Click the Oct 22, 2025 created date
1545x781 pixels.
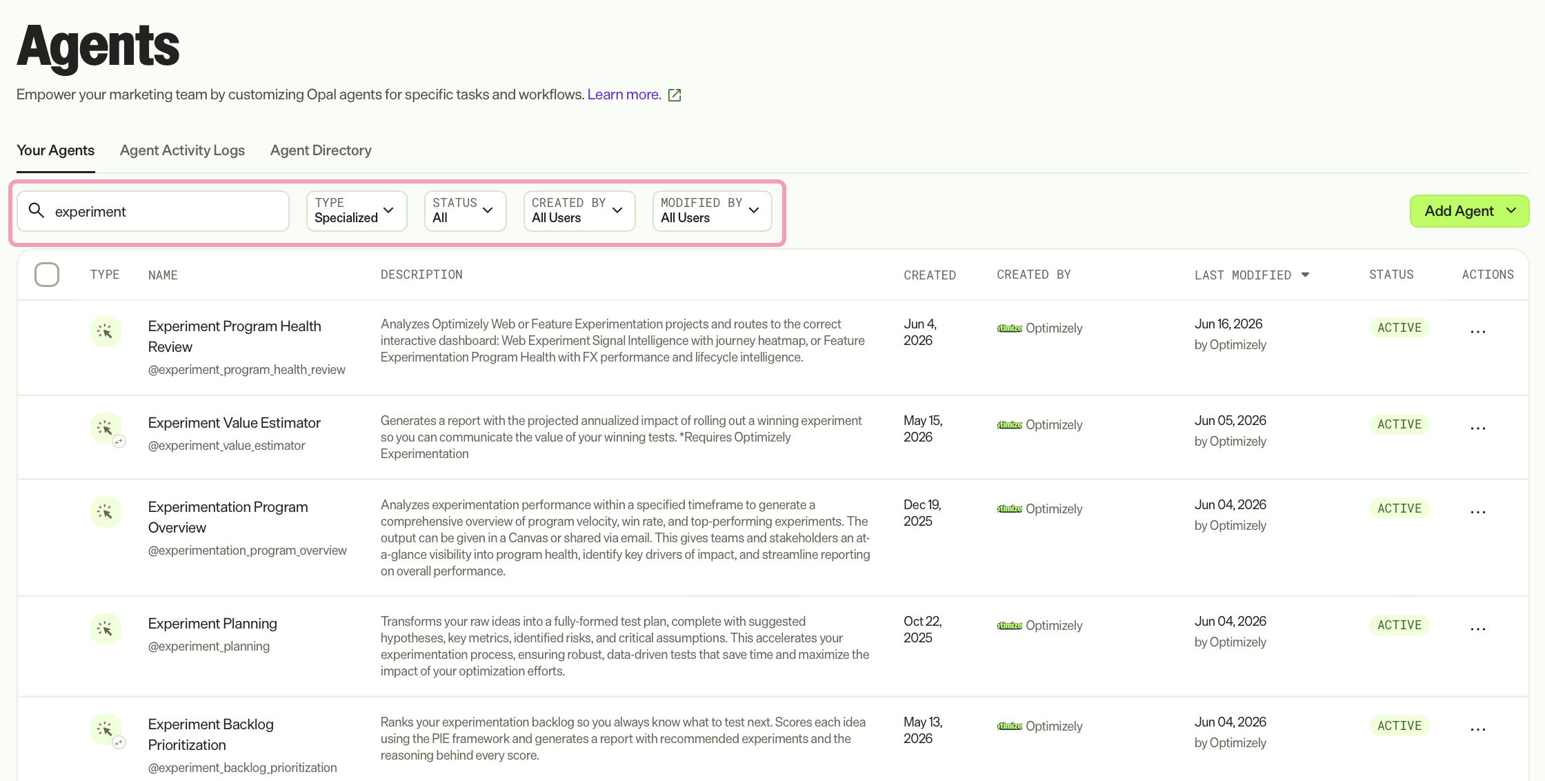click(x=923, y=630)
